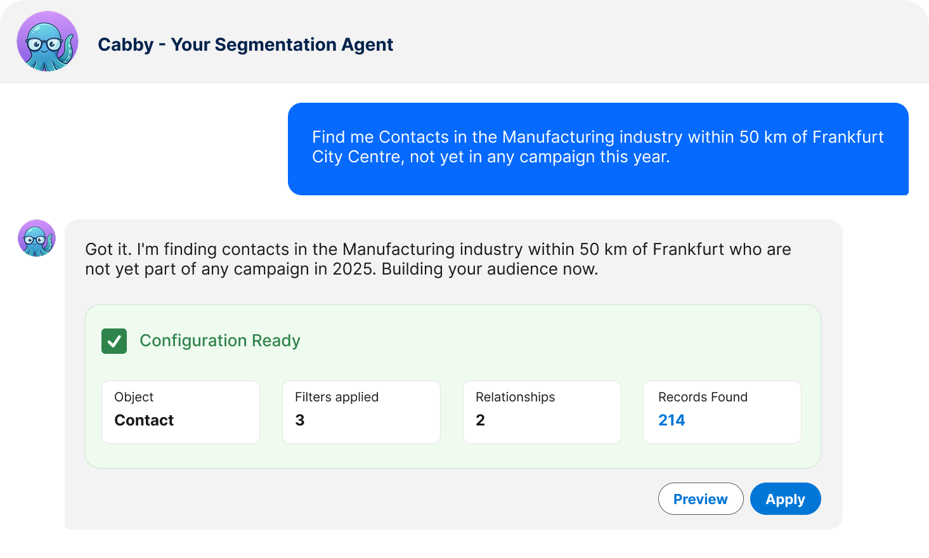Click the "Configuration Ready" heading text
The height and width of the screenshot is (558, 929).
pyautogui.click(x=219, y=341)
